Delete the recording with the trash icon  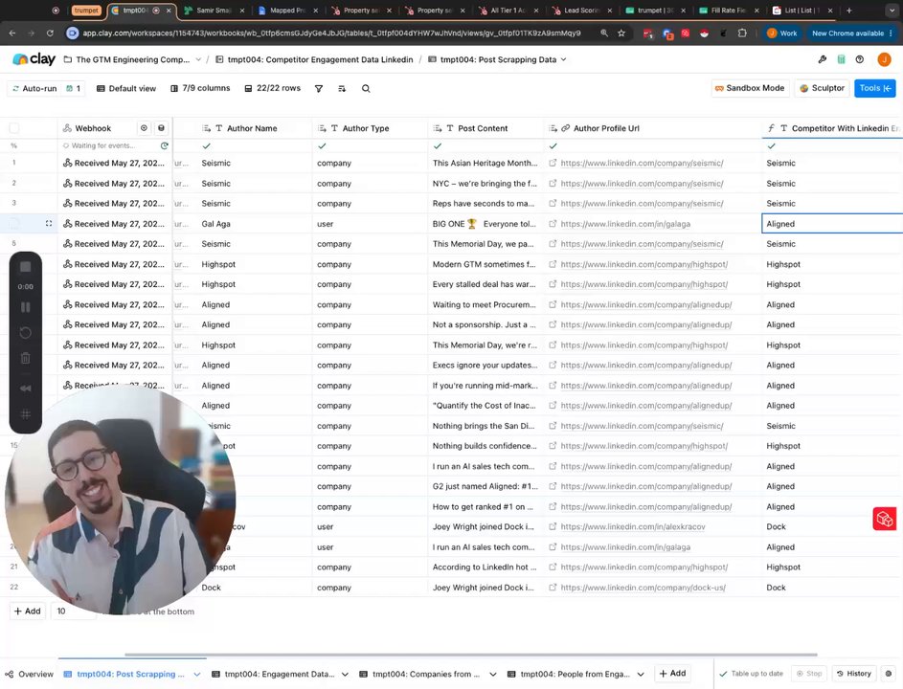point(25,358)
